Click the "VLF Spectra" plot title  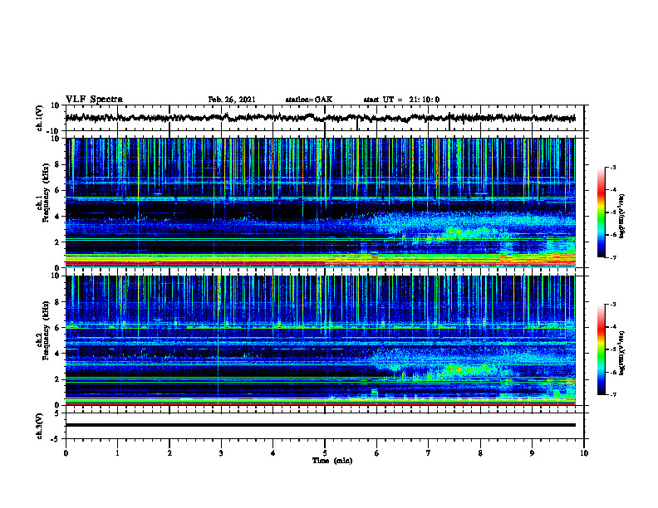coord(94,100)
